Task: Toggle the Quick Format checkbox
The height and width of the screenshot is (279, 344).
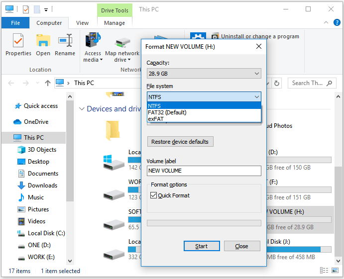Action: 154,195
